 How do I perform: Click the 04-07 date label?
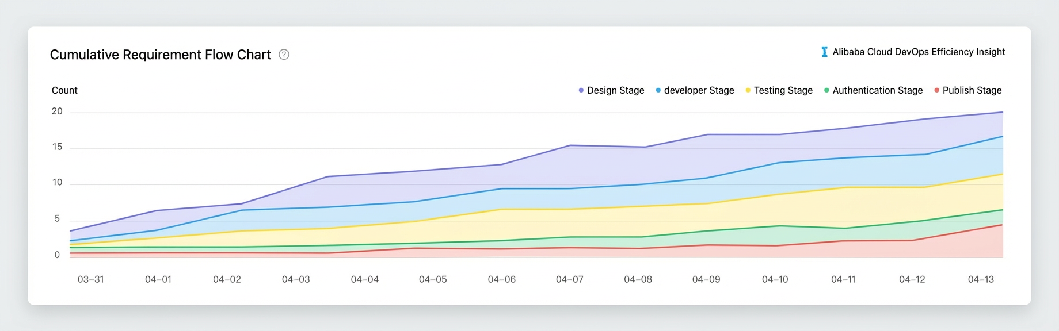[x=570, y=279]
